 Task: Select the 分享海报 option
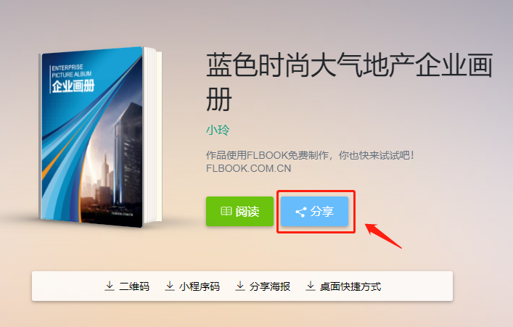263,286
